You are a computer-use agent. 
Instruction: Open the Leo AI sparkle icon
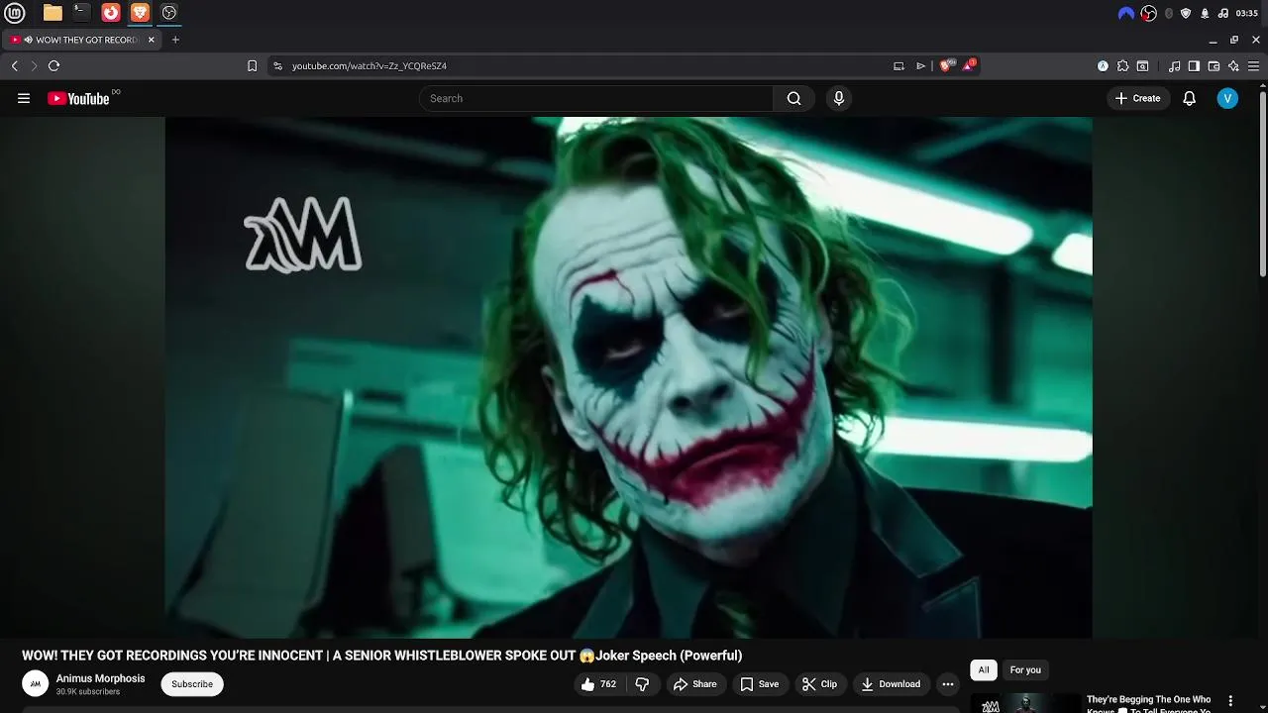pyautogui.click(x=1233, y=65)
